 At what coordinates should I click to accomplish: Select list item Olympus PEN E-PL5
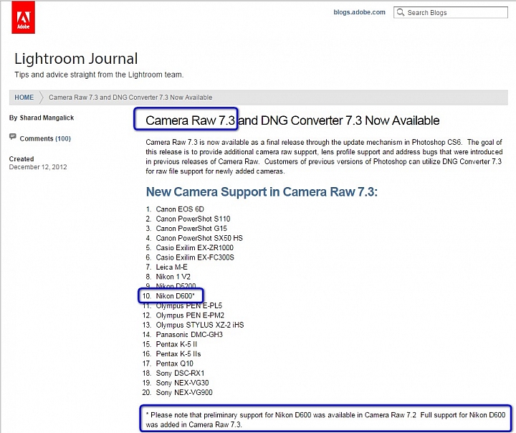pos(189,305)
